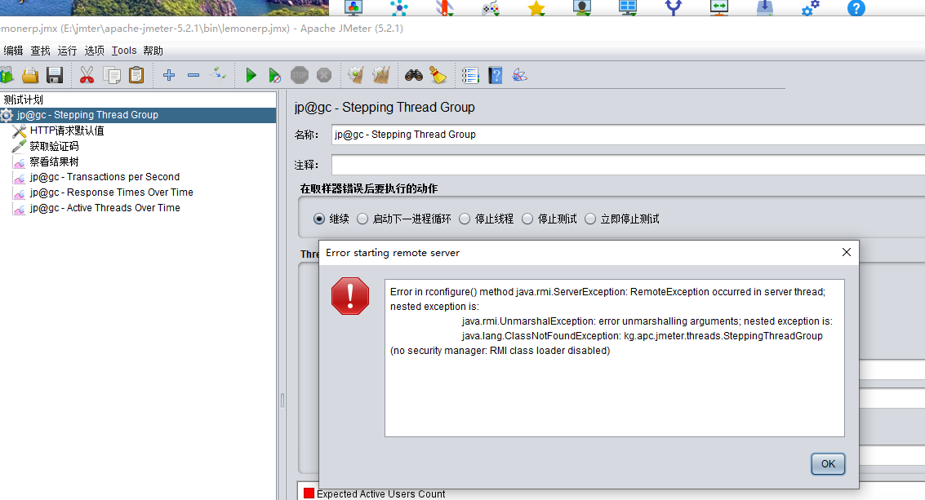Open the Tools menu
Viewport: 925px width, 500px height.
point(124,51)
